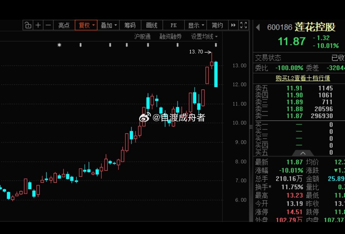
Task: Enter fullscreen chart mode icon
Action: point(243,25)
